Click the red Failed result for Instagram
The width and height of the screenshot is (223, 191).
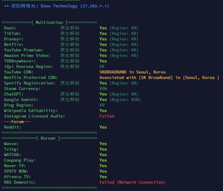[107, 116]
